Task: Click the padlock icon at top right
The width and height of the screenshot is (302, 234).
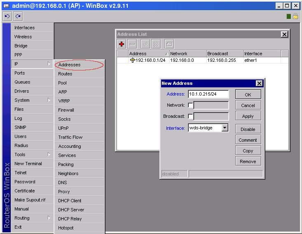Action: coord(295,16)
